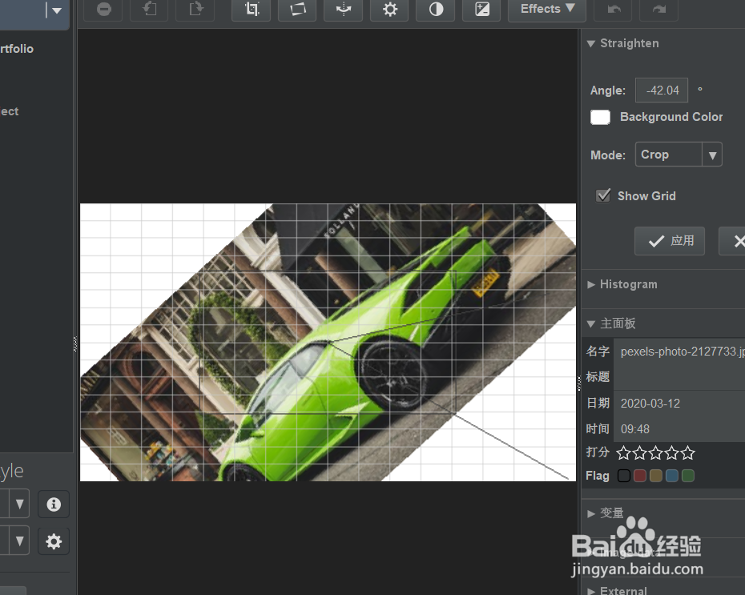745x595 pixels.
Task: Click the left panel splitter handle
Action: click(x=75, y=344)
